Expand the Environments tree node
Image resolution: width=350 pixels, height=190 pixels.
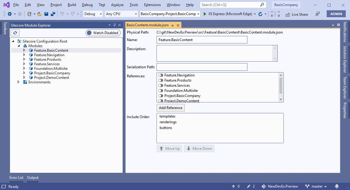(x=18, y=82)
